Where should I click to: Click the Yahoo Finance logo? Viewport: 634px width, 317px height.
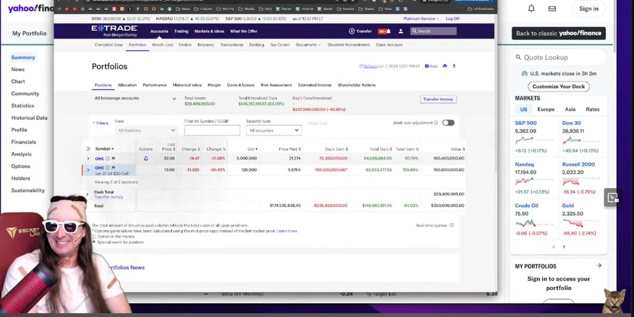coord(30,8)
